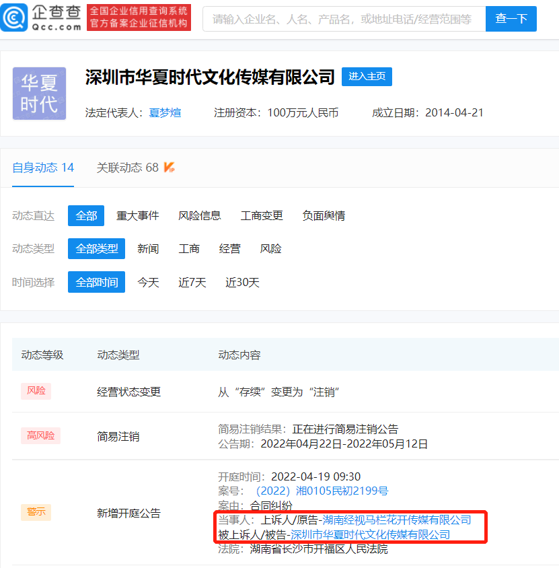Click the VIP badge icon
559x568 pixels.
tap(170, 168)
